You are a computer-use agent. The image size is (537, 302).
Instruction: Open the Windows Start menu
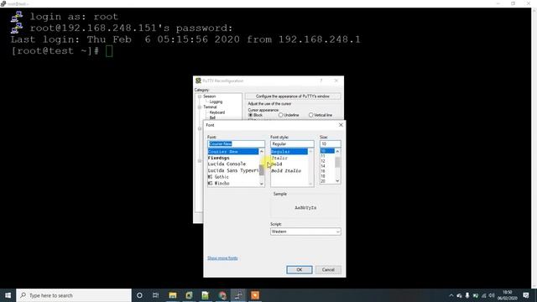[x=8, y=295]
